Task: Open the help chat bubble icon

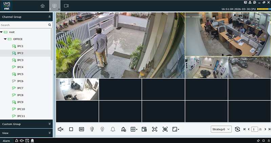Action: pos(255,2)
